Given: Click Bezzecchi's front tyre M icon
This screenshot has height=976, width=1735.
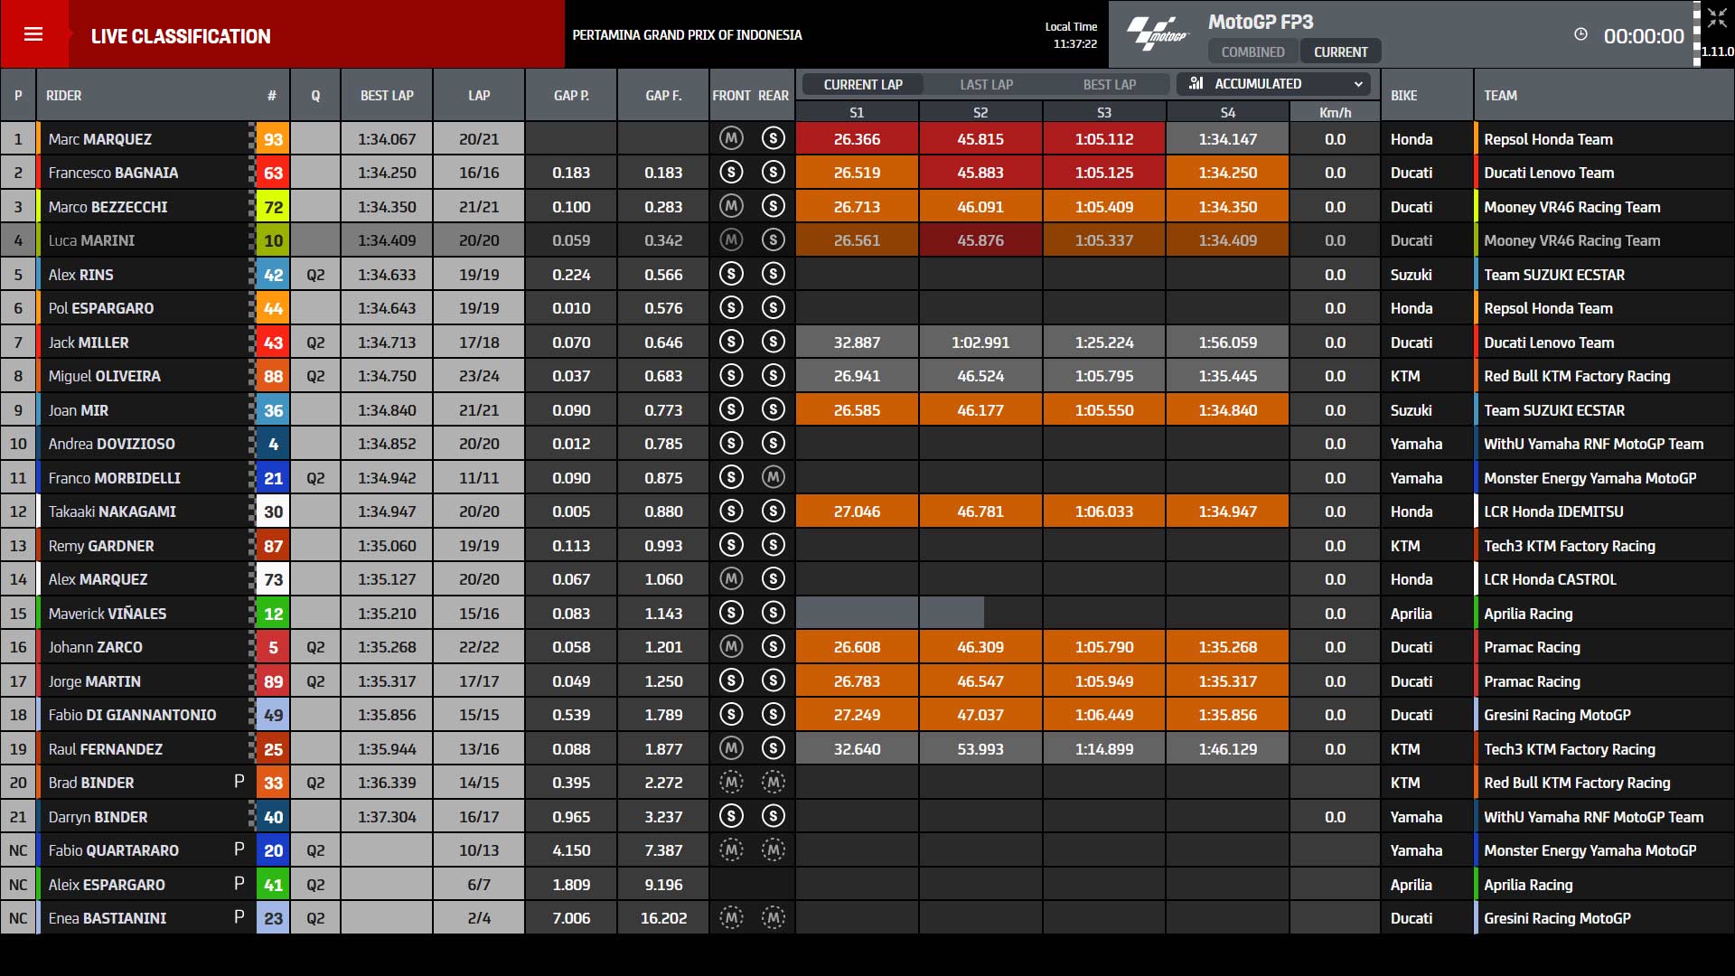Looking at the screenshot, I should pos(731,206).
